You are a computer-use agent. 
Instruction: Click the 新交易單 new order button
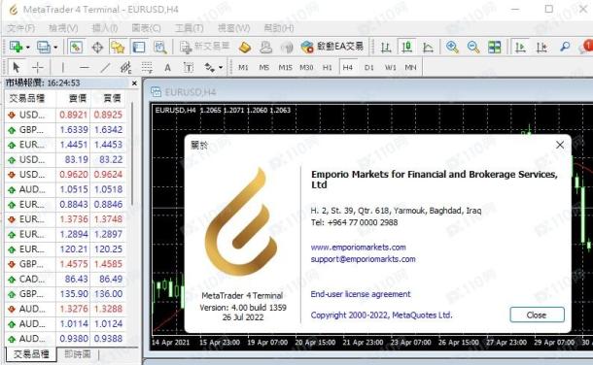[204, 47]
